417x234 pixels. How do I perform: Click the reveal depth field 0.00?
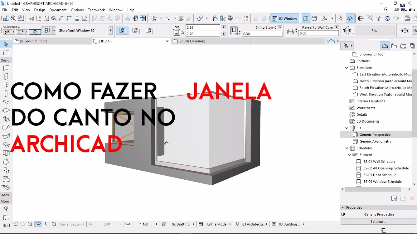(319, 33)
